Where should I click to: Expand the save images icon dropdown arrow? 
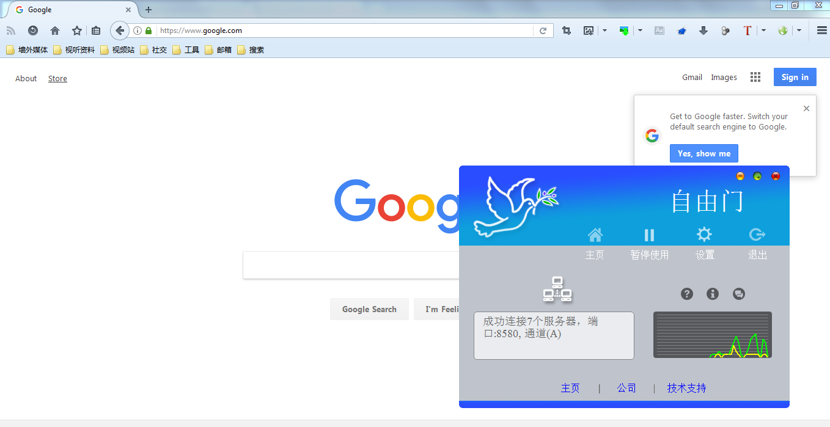604,31
